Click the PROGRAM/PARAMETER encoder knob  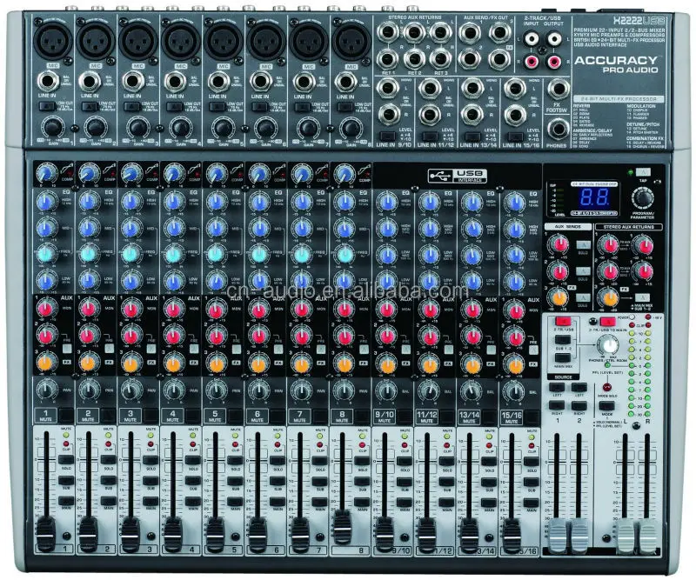pyautogui.click(x=643, y=198)
